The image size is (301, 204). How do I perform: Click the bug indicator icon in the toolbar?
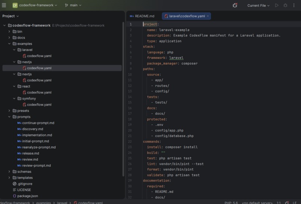(235, 5)
